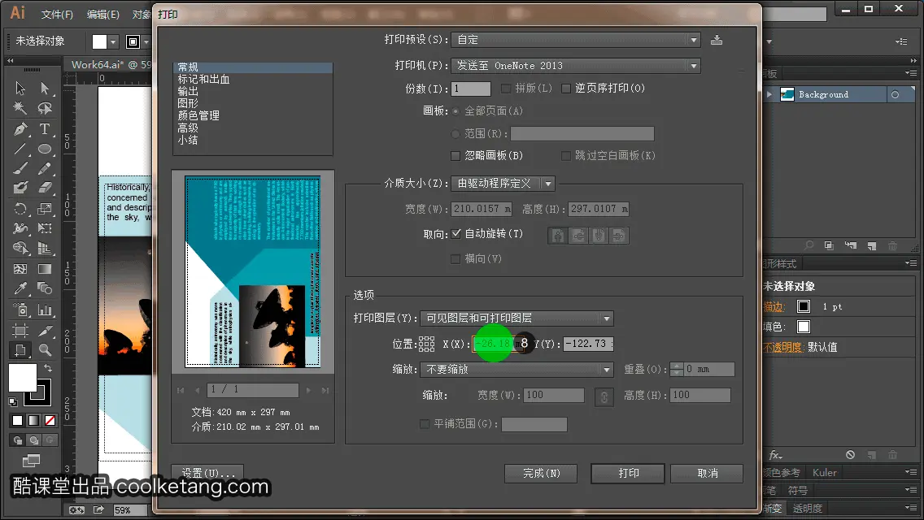Select the Eyedropper tool
Screen dimensions: 924x520
click(x=20, y=288)
